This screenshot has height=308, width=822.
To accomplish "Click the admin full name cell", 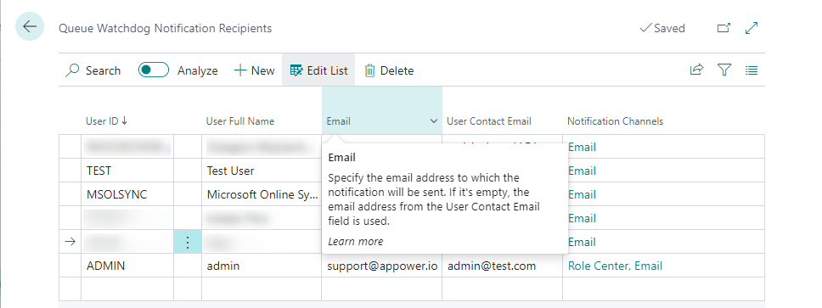I will click(x=261, y=266).
